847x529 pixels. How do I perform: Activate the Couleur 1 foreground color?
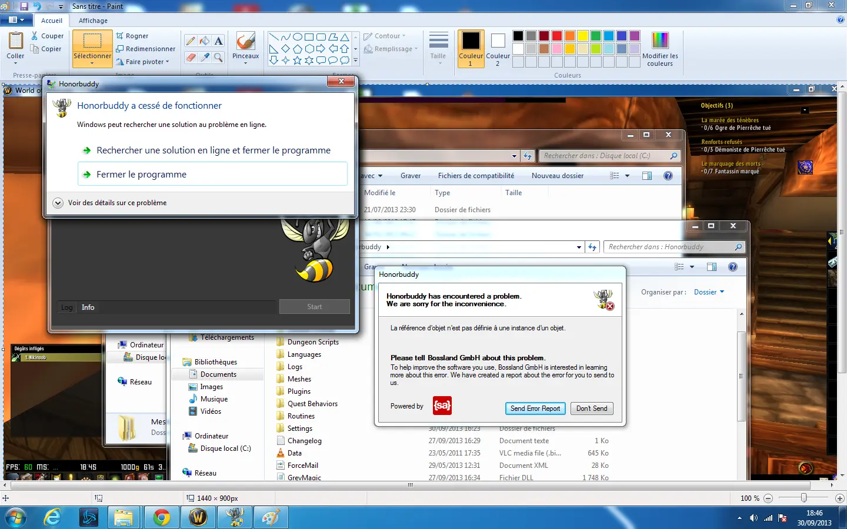pyautogui.click(x=471, y=48)
